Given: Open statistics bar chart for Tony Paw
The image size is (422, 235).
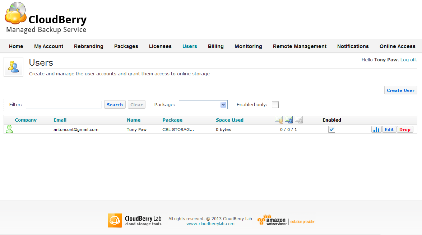Looking at the screenshot, I should point(376,130).
